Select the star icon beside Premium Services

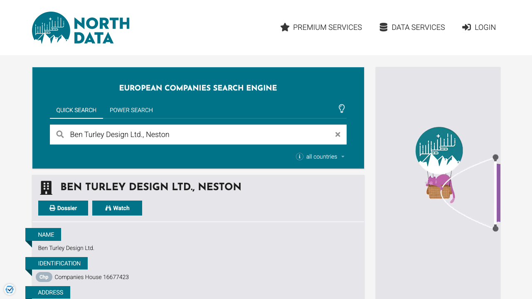point(285,27)
